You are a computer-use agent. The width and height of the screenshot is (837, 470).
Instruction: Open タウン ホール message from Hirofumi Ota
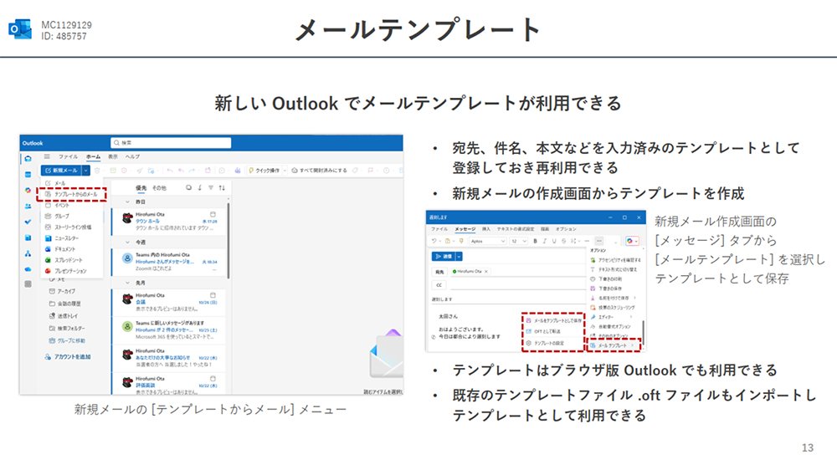pos(168,221)
